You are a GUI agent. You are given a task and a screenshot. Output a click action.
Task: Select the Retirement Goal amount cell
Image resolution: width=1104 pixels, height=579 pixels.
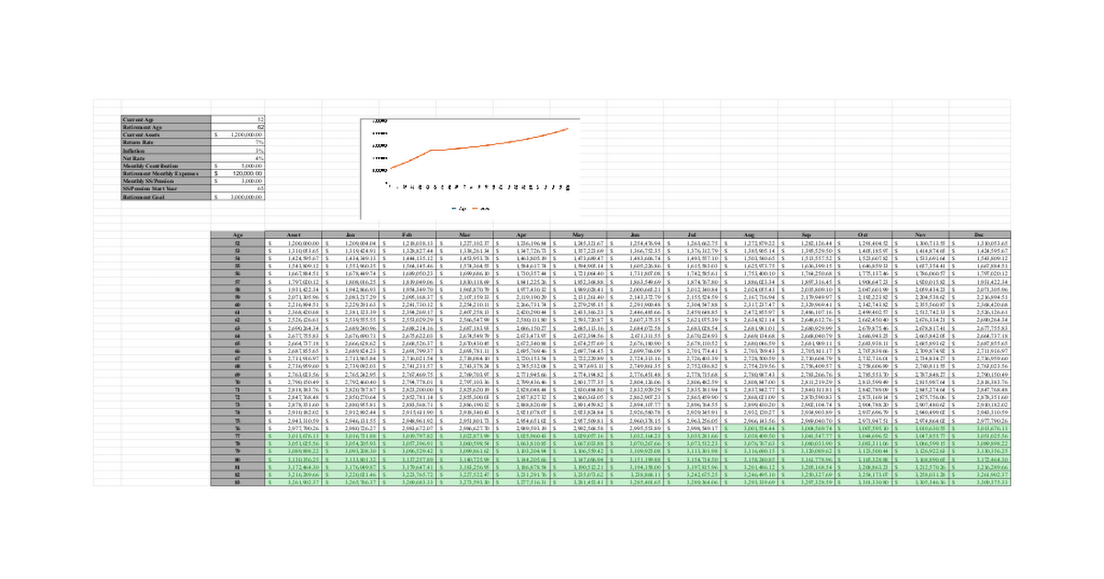pos(239,197)
